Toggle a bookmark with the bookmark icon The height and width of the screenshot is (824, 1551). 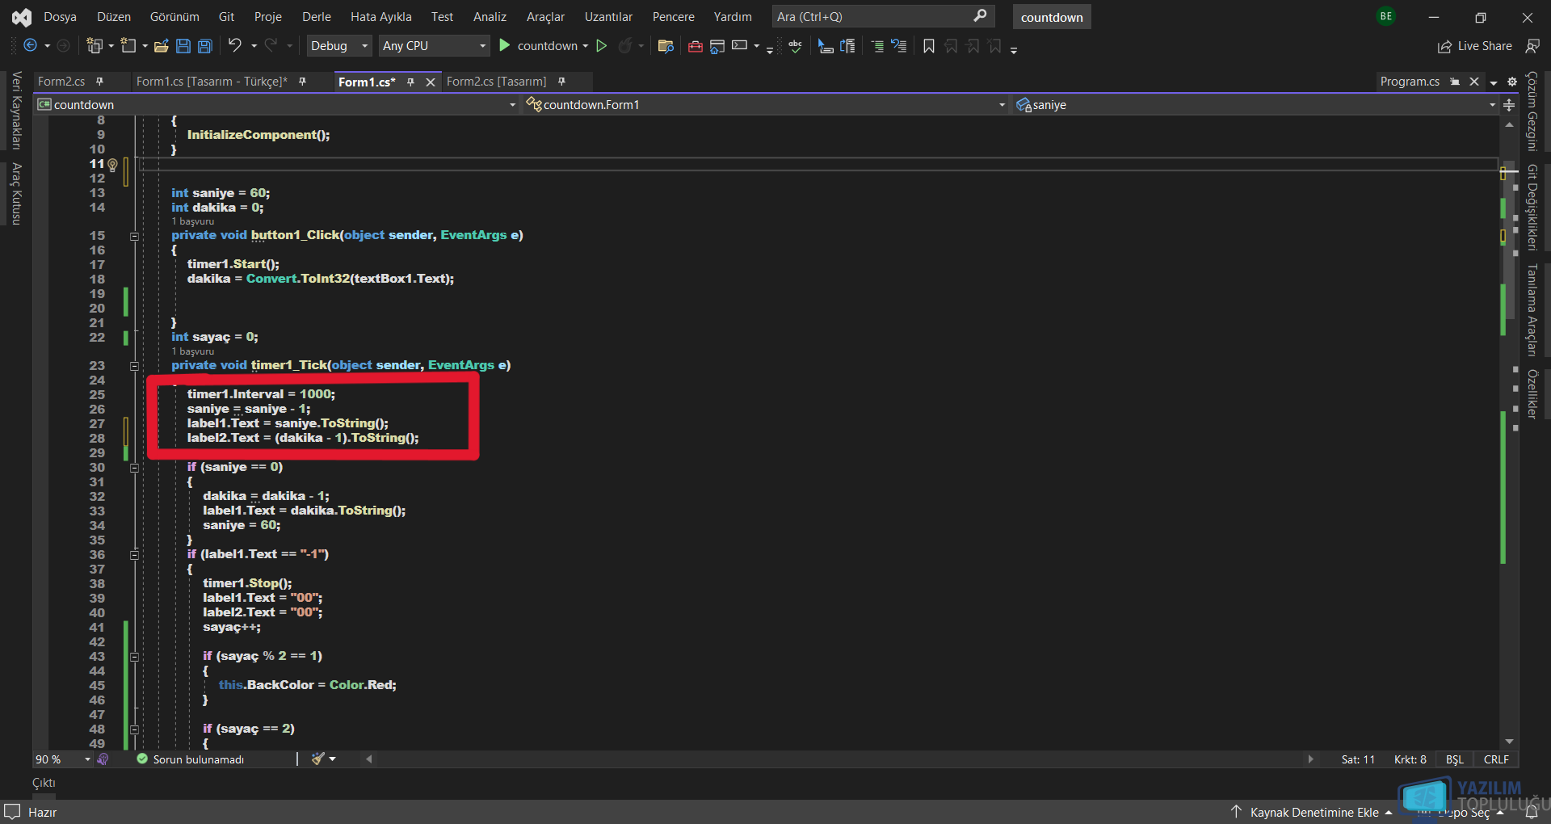[929, 46]
